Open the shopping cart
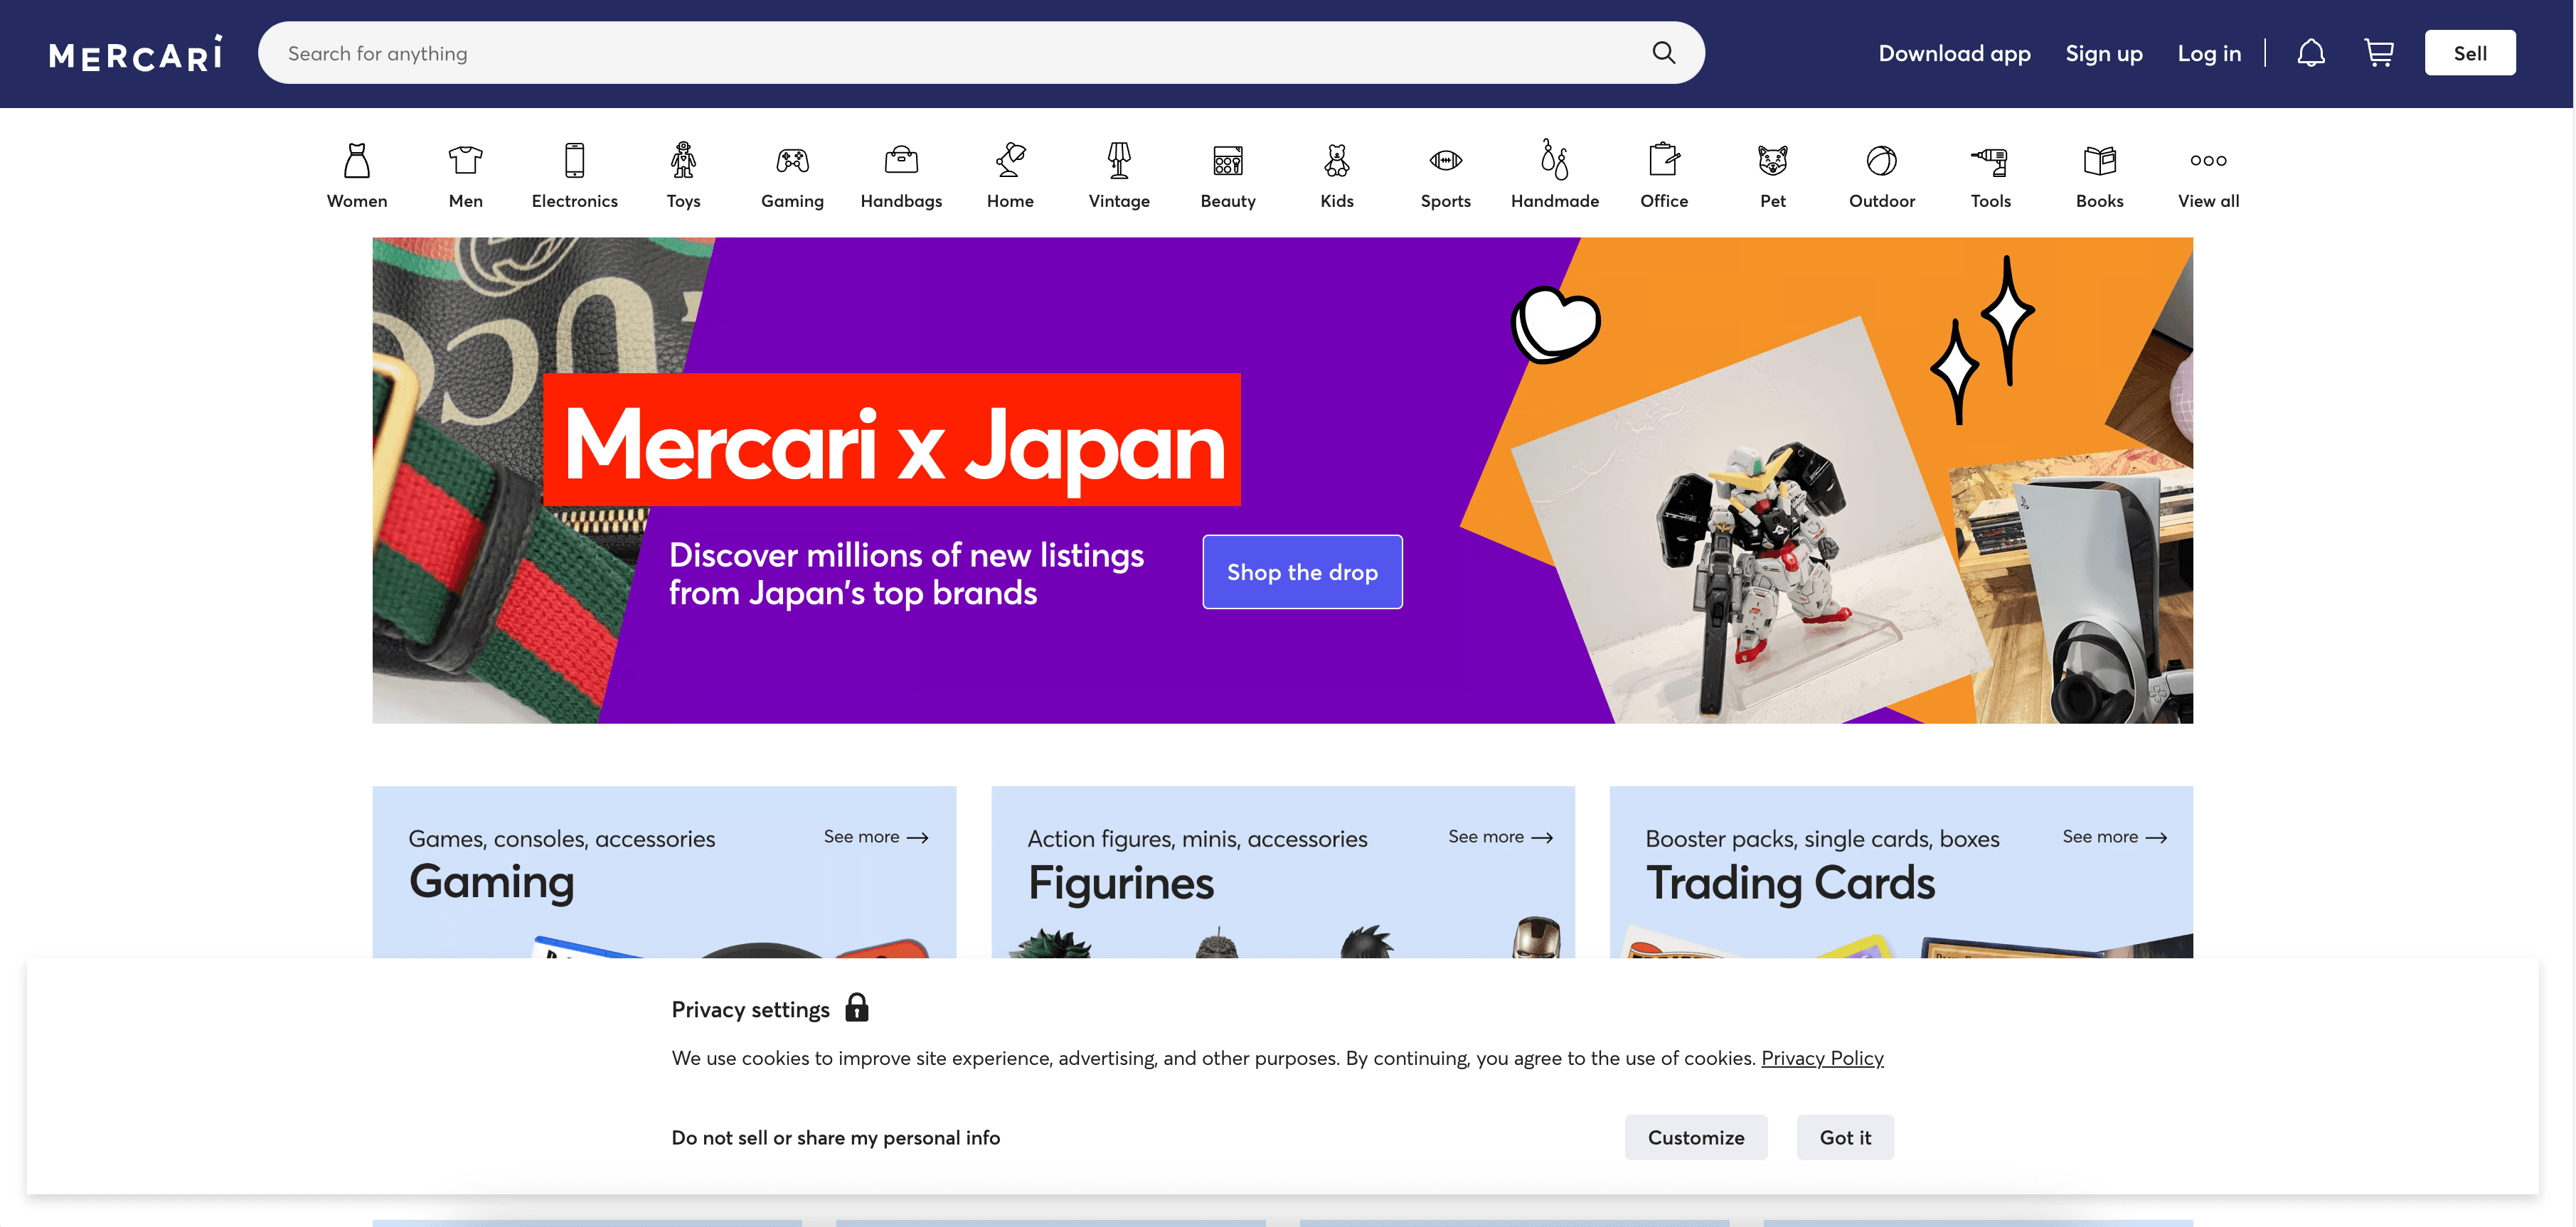2576x1227 pixels. tap(2378, 53)
